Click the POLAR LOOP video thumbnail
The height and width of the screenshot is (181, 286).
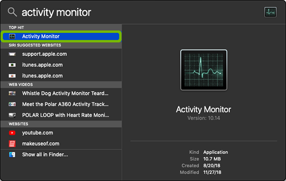12,115
